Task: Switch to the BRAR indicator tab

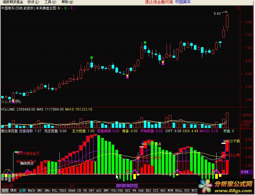Action: click(x=72, y=190)
